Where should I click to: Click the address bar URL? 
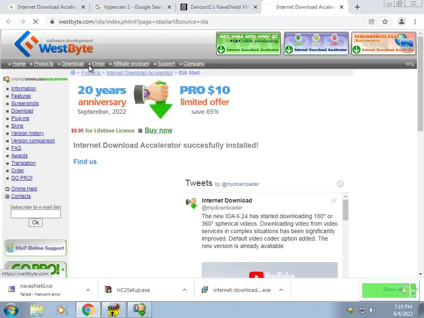pyautogui.click(x=133, y=22)
